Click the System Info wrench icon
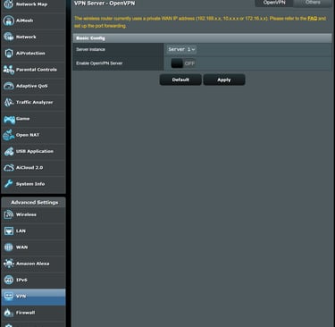The width and height of the screenshot is (335, 327). tap(9, 184)
